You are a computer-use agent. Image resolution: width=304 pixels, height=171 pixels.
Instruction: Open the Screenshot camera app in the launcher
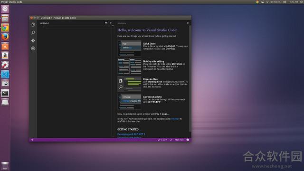(x=5, y=84)
